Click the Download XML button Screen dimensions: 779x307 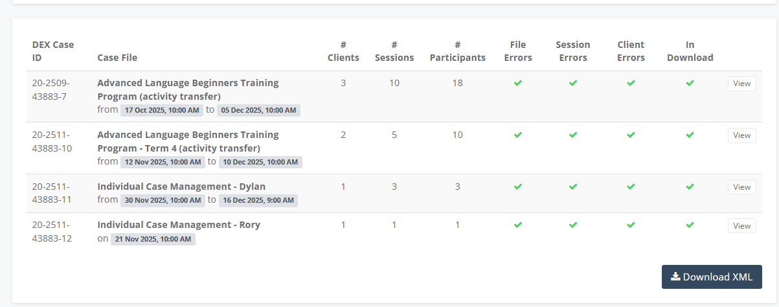click(x=711, y=277)
